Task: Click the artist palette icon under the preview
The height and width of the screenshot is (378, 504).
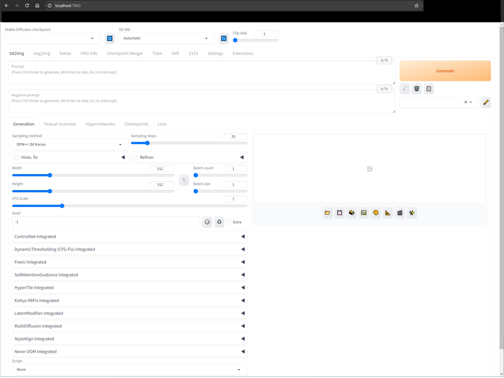Action: [x=375, y=213]
